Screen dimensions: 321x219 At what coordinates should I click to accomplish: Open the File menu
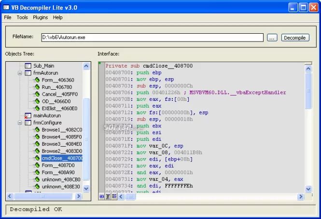point(8,17)
